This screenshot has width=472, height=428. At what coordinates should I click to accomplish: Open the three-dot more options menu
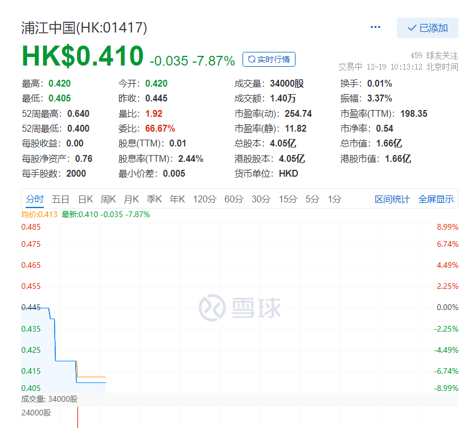point(375,27)
